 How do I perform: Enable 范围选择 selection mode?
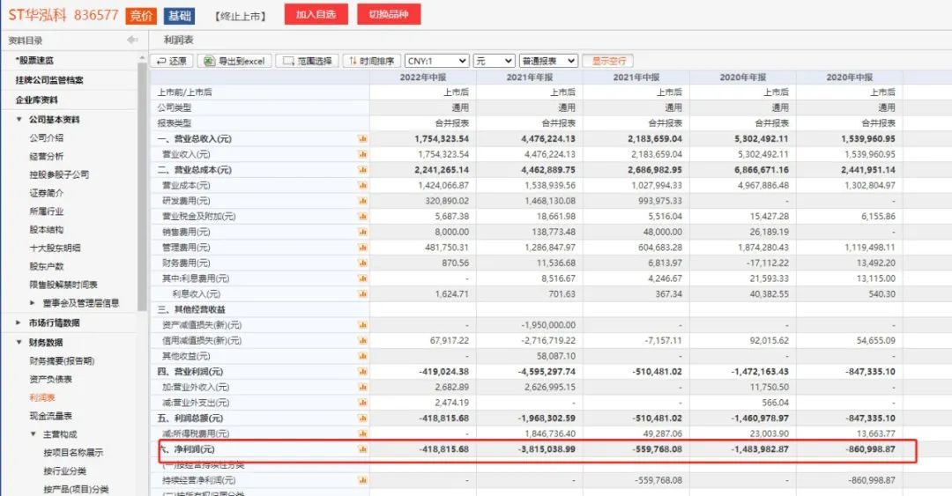306,61
